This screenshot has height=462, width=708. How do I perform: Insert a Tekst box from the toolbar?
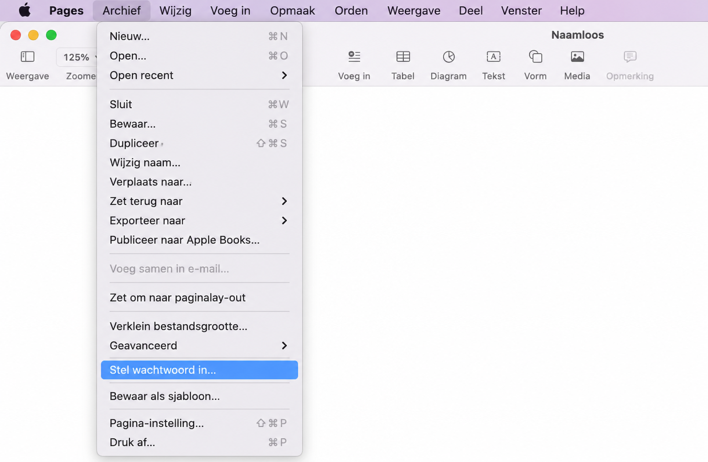tap(493, 57)
